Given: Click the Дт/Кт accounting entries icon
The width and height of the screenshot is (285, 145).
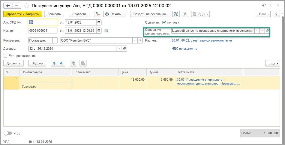Looking at the screenshot, I should pos(97,14).
